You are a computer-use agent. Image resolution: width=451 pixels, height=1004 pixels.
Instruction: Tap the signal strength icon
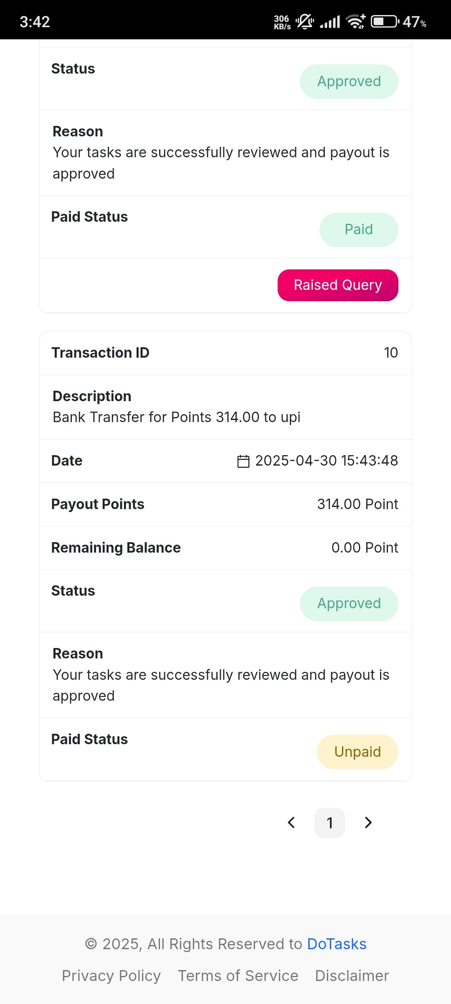coord(330,21)
